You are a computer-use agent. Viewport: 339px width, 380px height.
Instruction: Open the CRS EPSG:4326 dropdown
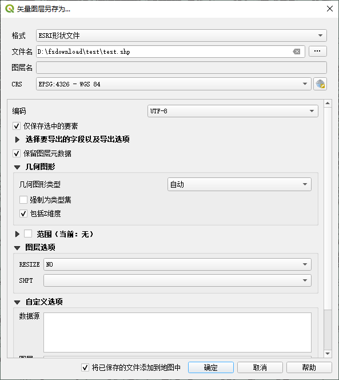point(174,84)
